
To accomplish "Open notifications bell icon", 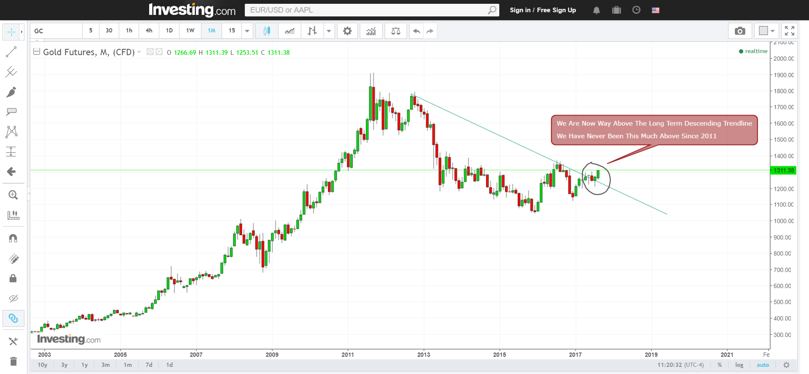I will pyautogui.click(x=596, y=10).
